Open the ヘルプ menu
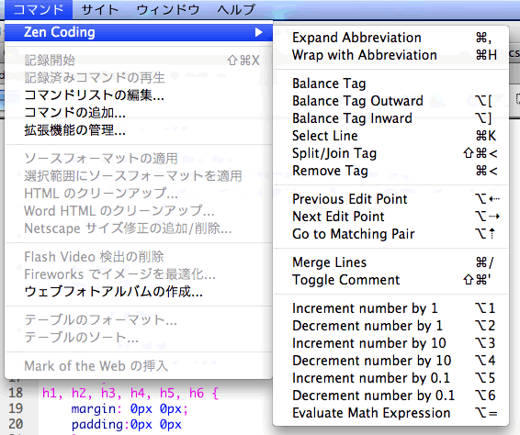Screen dimensions: 520x435 pyautogui.click(x=236, y=9)
